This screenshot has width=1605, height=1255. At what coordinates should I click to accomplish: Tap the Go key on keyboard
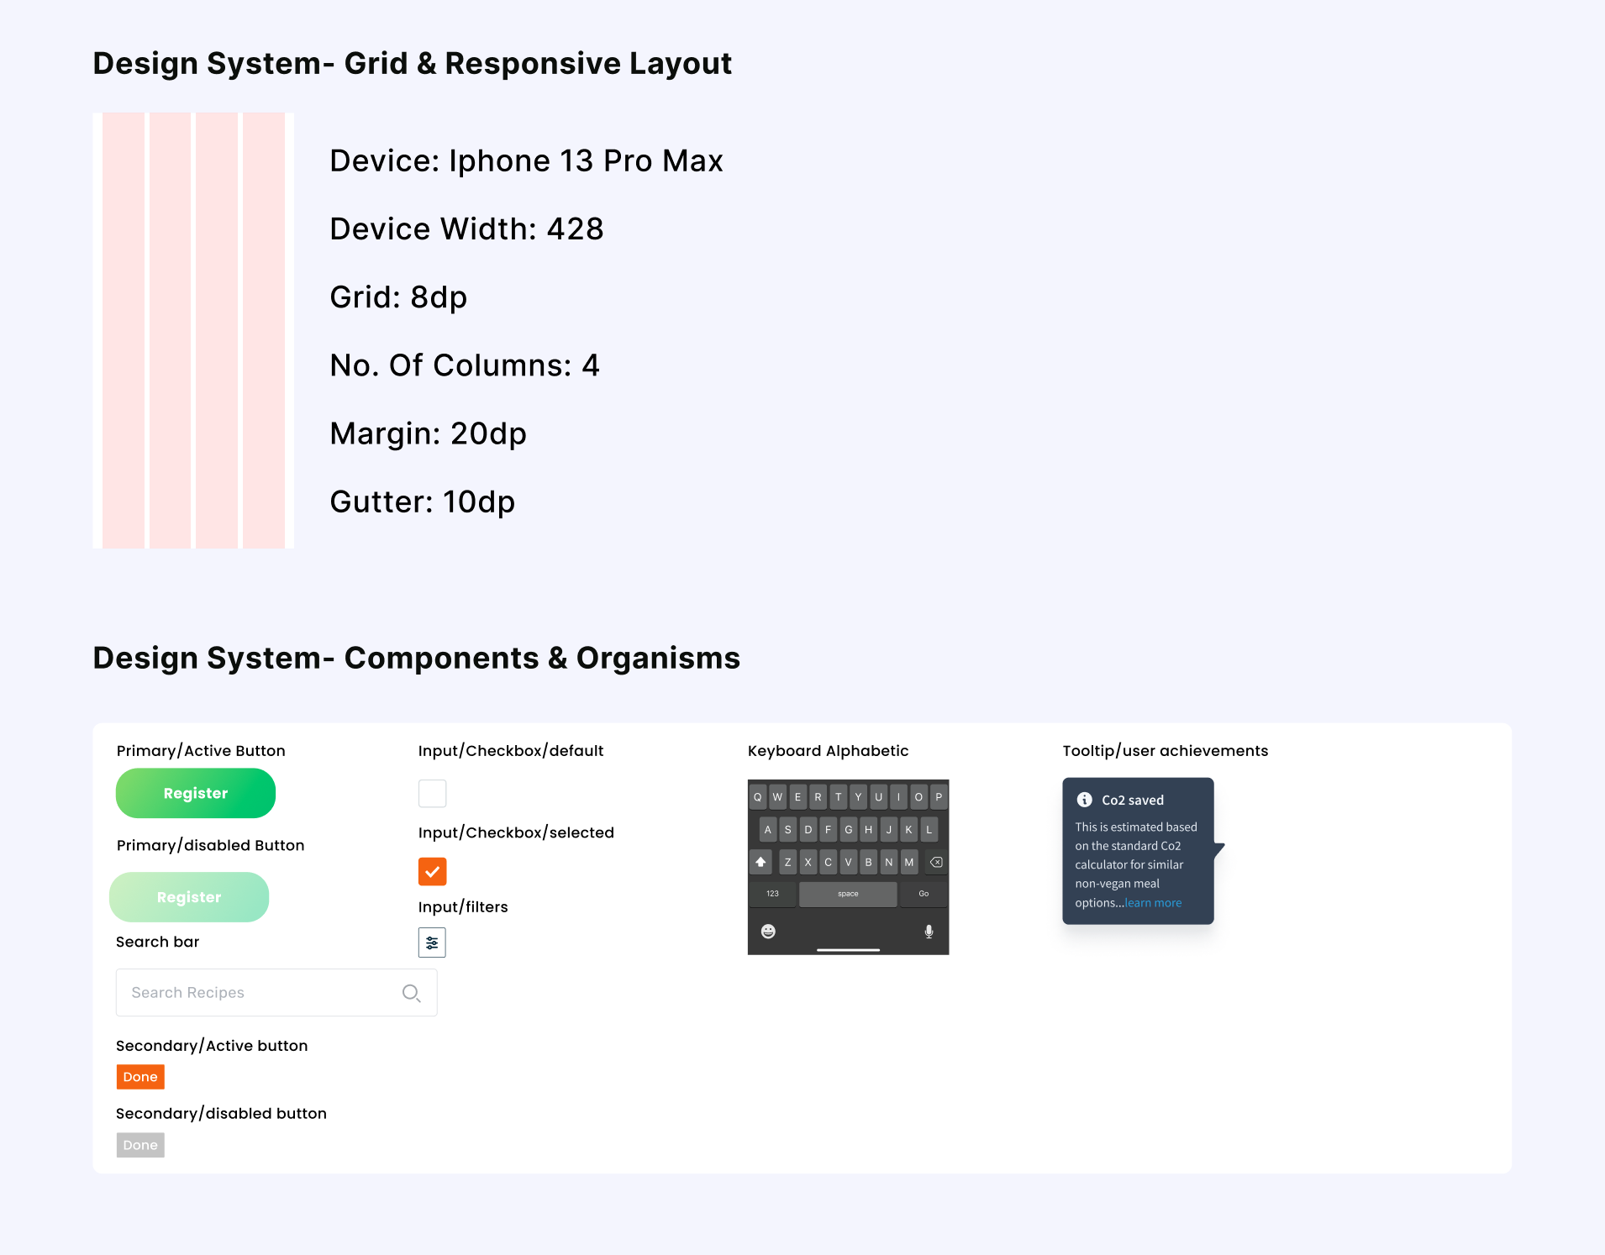[x=924, y=894]
